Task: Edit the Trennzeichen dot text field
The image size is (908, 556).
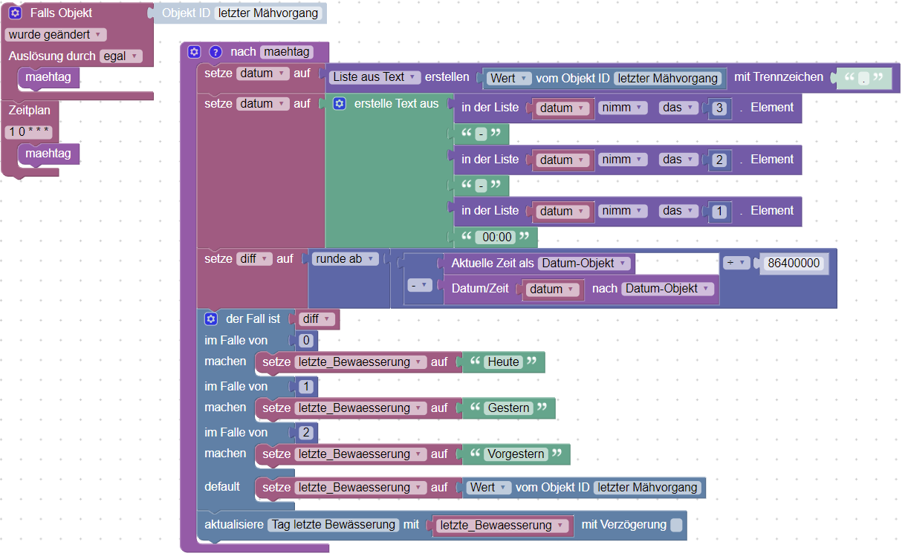Action: pos(863,79)
